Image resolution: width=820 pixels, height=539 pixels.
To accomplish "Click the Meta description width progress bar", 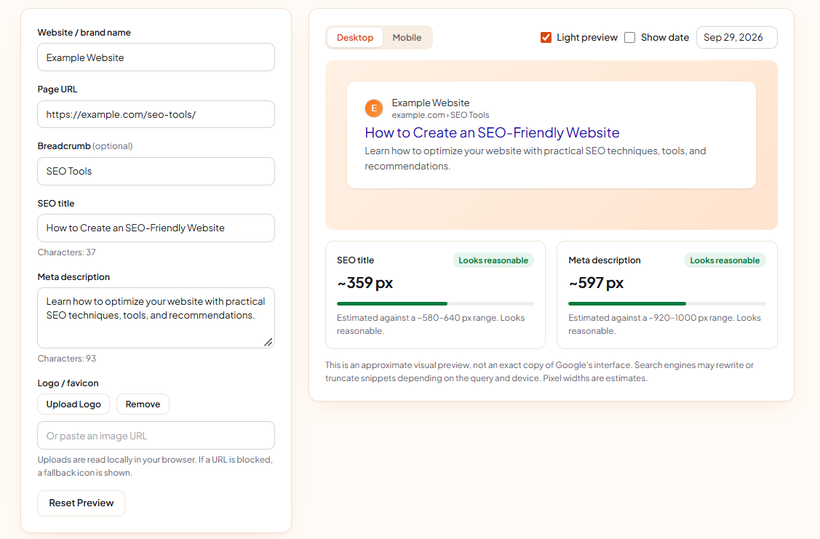I will point(666,304).
